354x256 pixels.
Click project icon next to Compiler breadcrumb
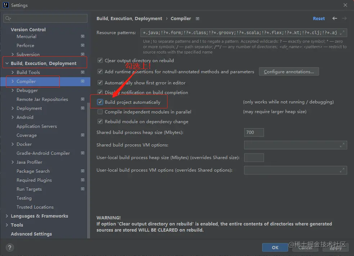coord(198,19)
